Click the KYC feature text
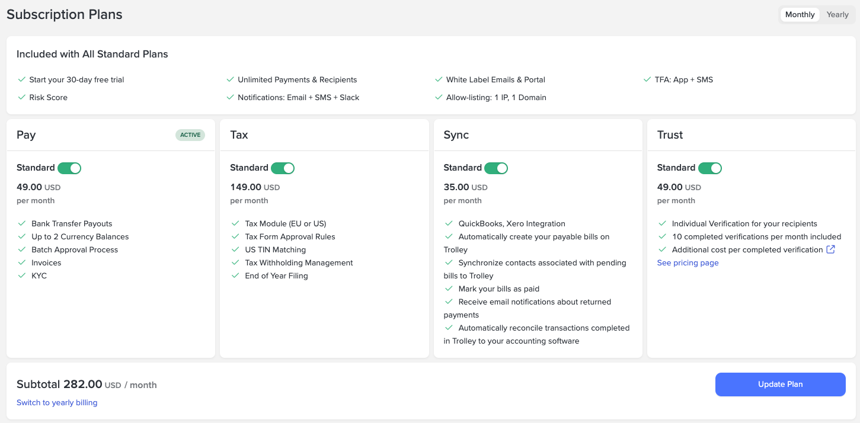This screenshot has width=860, height=423. click(39, 276)
